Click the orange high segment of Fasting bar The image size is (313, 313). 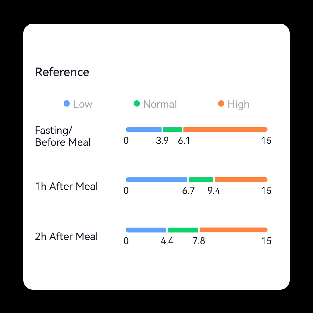coord(225,130)
